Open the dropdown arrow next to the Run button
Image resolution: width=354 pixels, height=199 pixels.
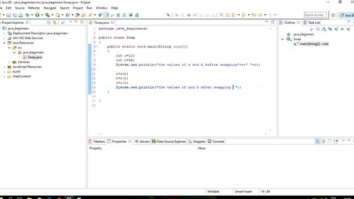click(x=42, y=15)
